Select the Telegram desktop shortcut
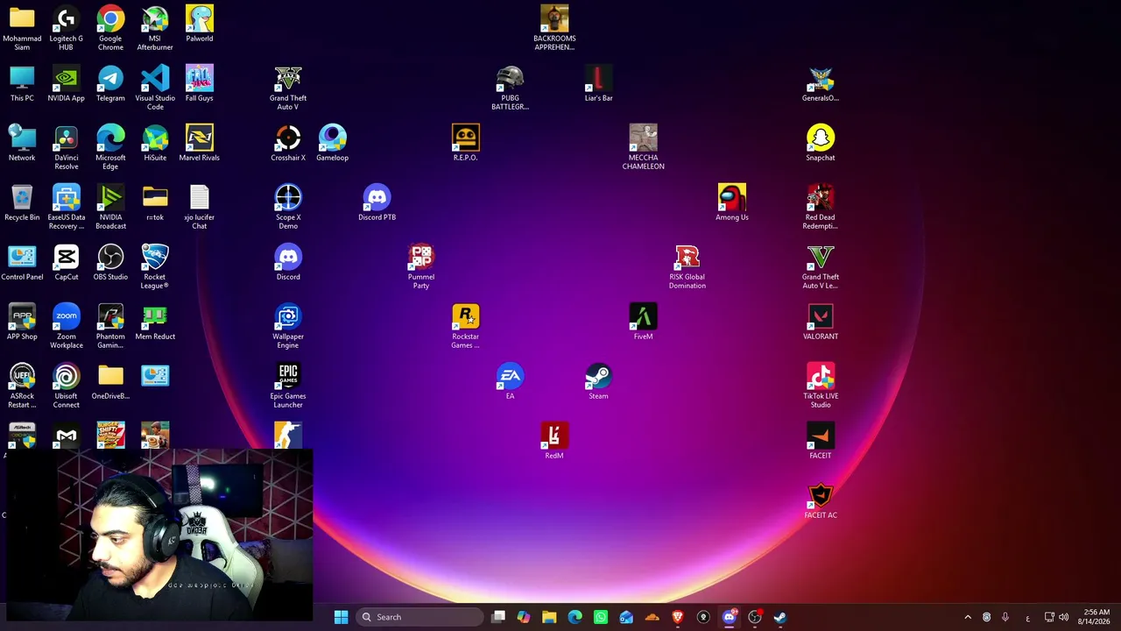The image size is (1121, 631). tap(110, 83)
